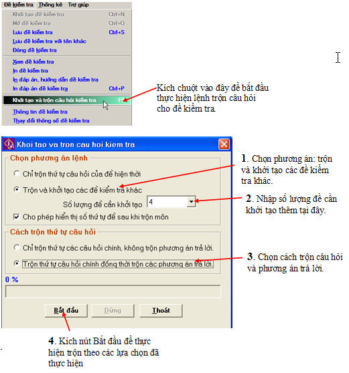Select 'Trộn và khởi tạo các đề kiểm tra khác'

pos(17,189)
